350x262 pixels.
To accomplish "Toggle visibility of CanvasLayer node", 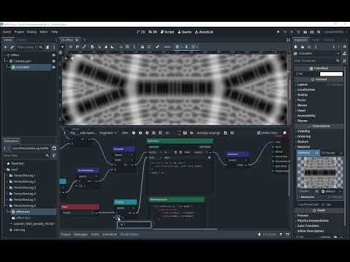I will tap(54, 61).
